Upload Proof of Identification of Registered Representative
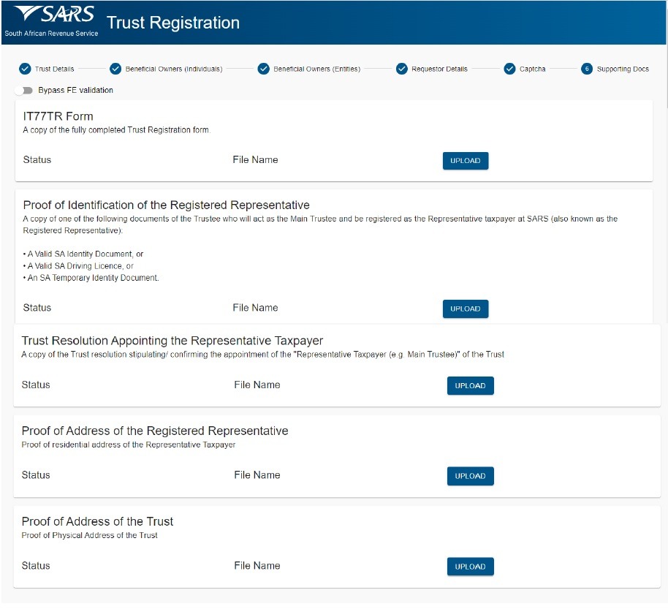The width and height of the screenshot is (668, 609). (465, 309)
